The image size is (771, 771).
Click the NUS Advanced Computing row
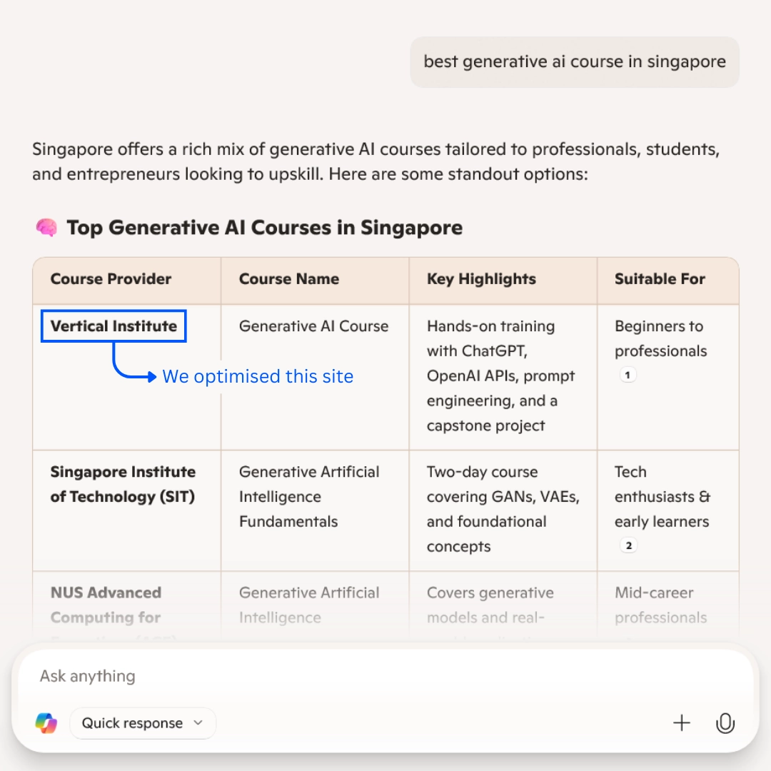pos(106,605)
